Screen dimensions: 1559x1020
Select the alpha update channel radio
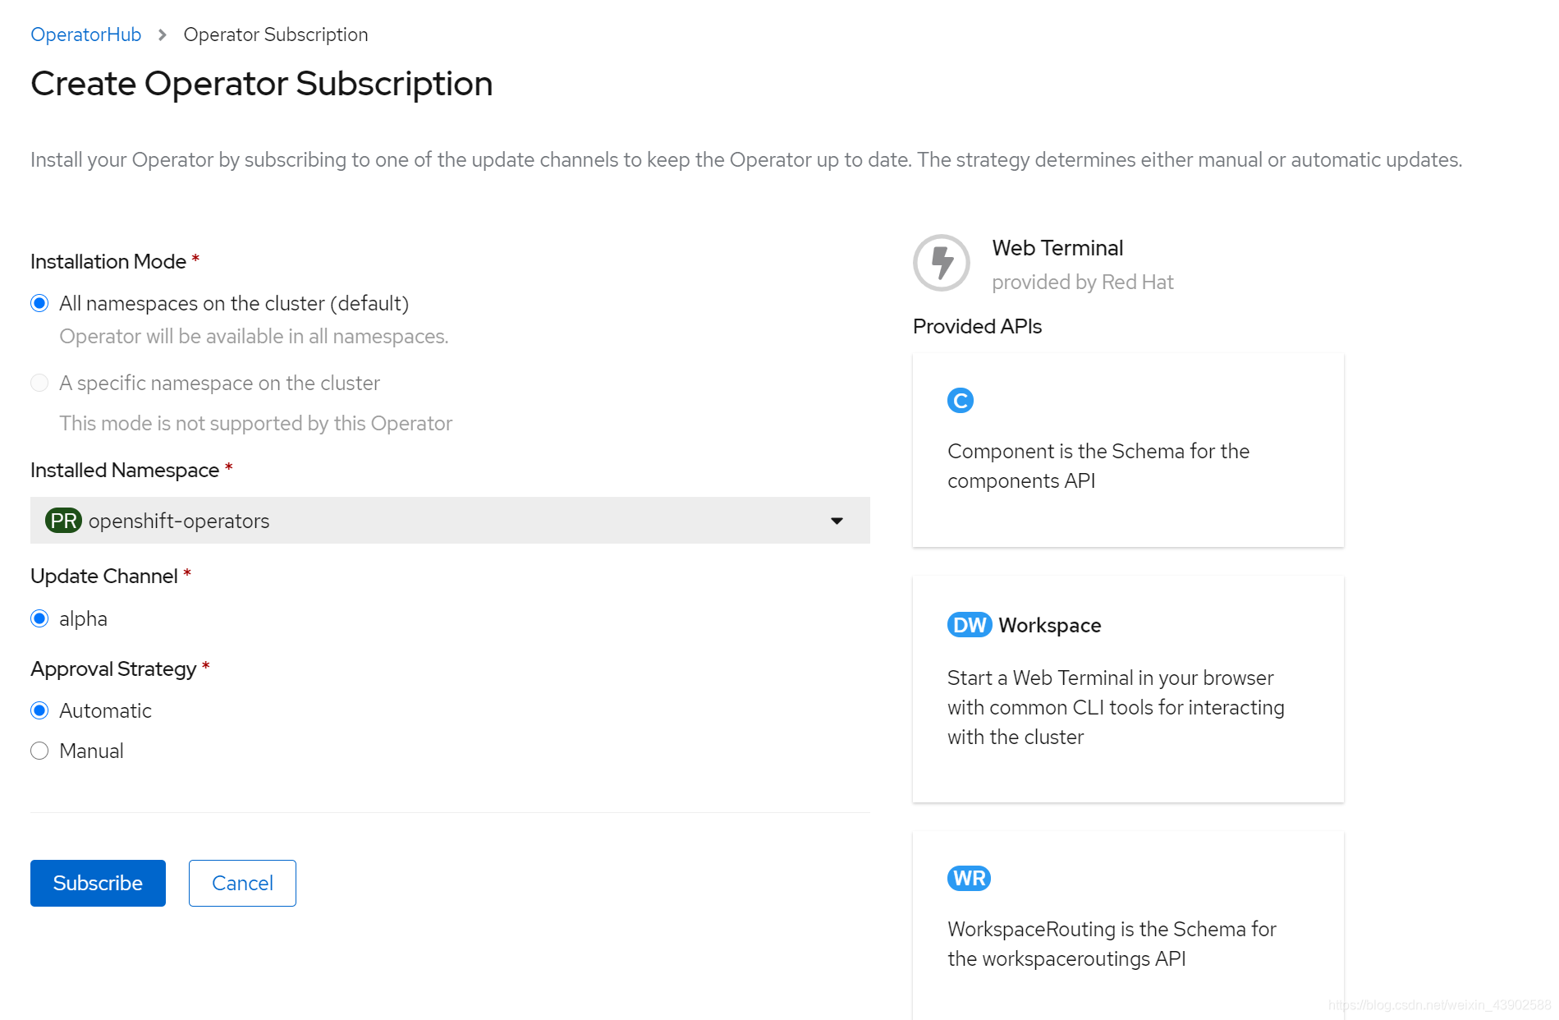[x=39, y=618]
